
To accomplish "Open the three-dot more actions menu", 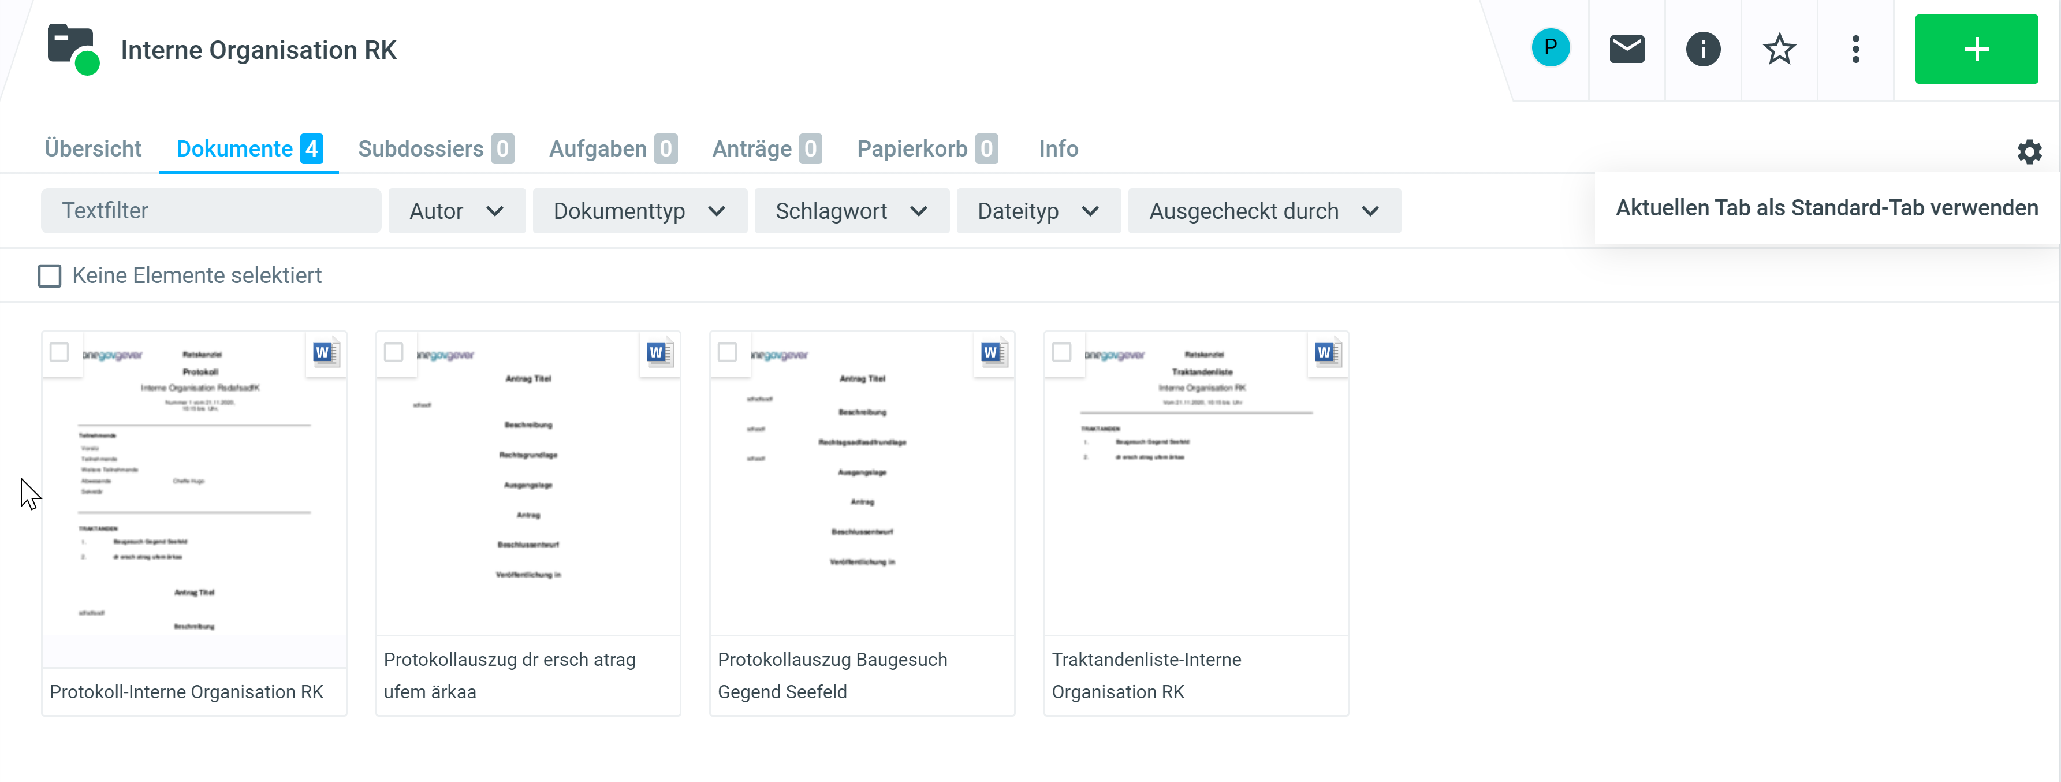I will [x=1855, y=49].
